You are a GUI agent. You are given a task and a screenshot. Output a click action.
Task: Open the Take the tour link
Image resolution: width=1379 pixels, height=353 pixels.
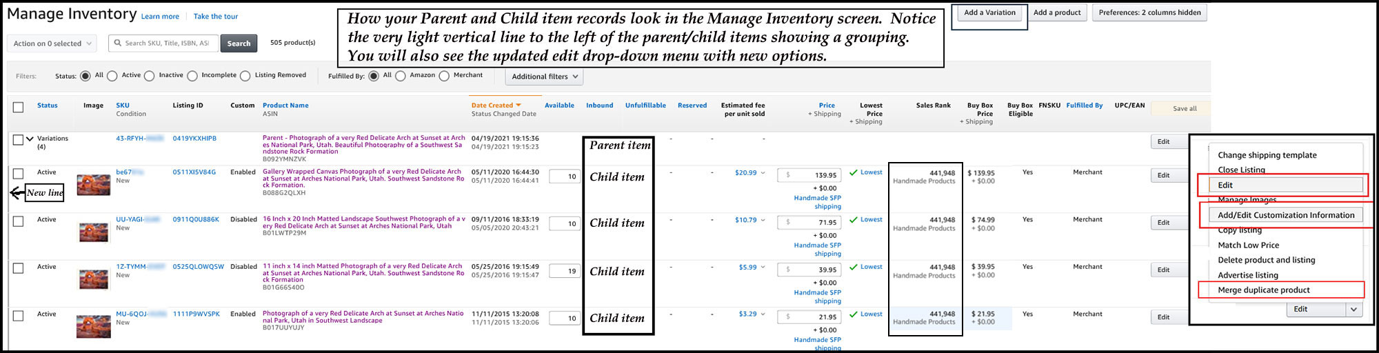[x=215, y=17]
